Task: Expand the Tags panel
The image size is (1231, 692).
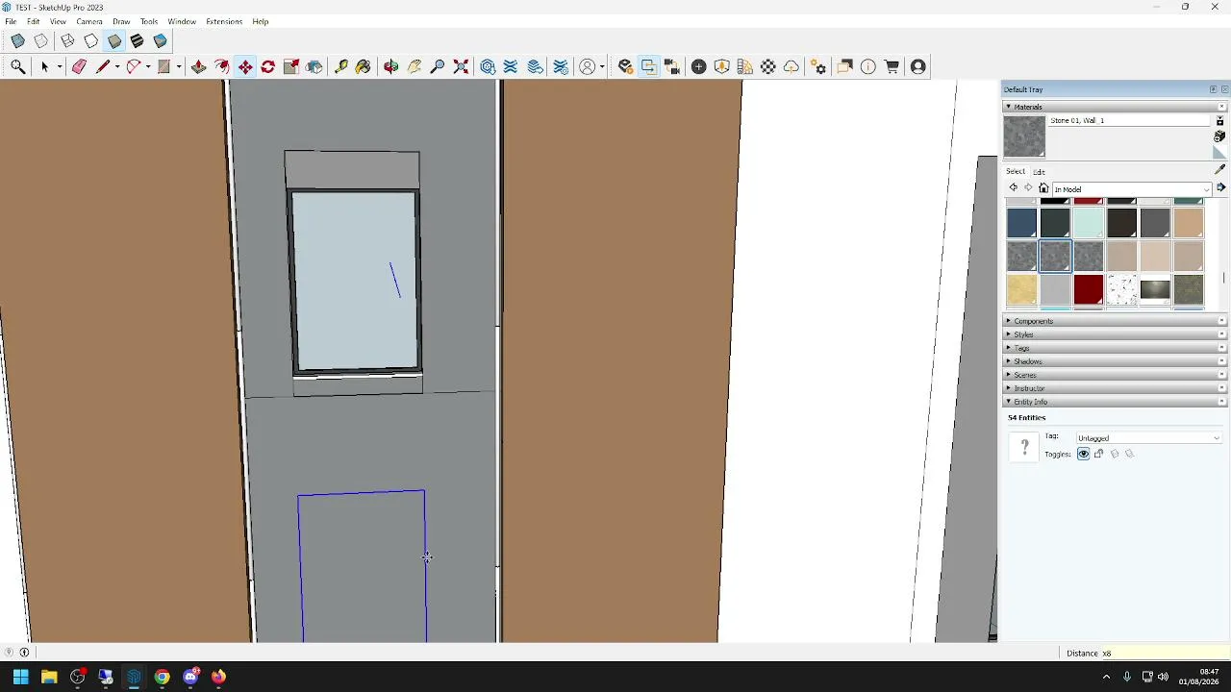Action: (1116, 348)
